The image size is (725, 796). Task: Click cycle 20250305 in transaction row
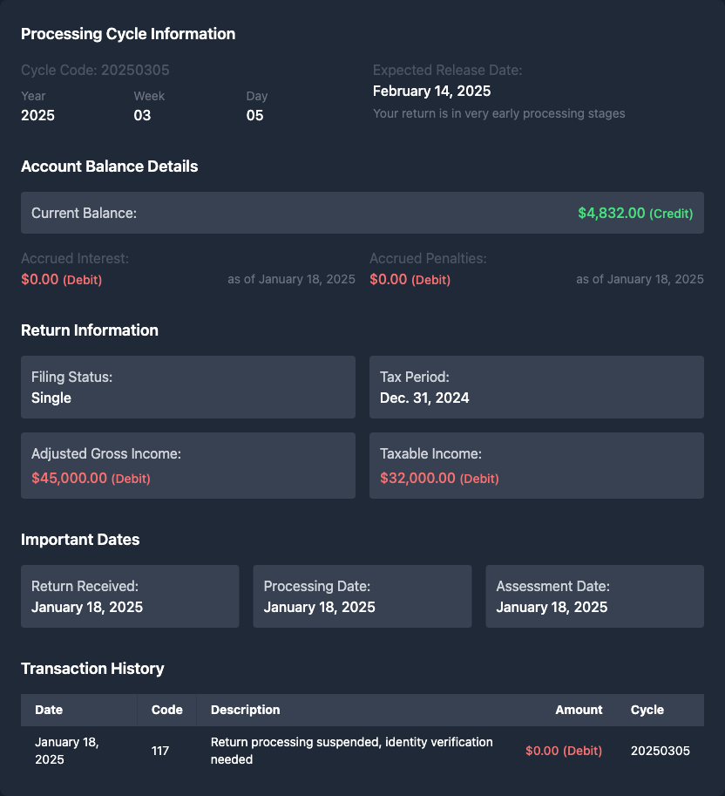click(x=660, y=751)
